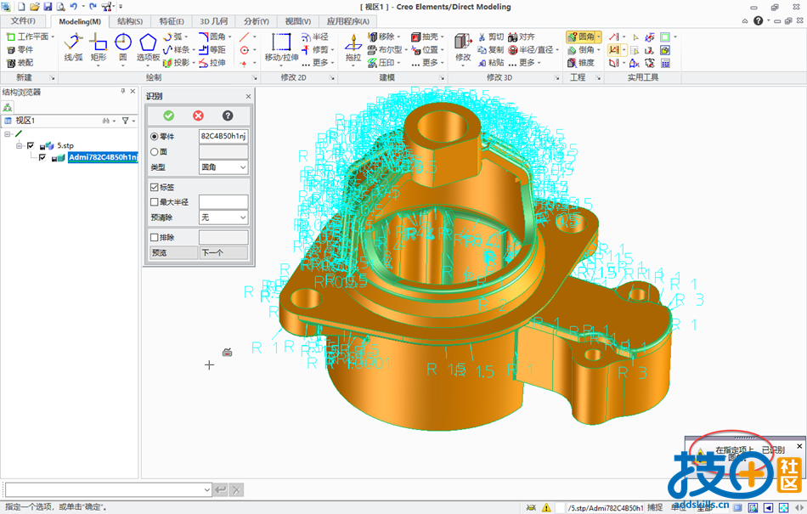The image size is (807, 514).
Task: Click the 圆角 engineering fillet button
Action: (581, 37)
